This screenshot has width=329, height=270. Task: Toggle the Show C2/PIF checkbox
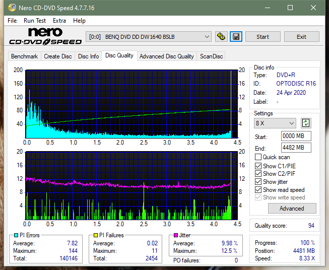click(258, 174)
